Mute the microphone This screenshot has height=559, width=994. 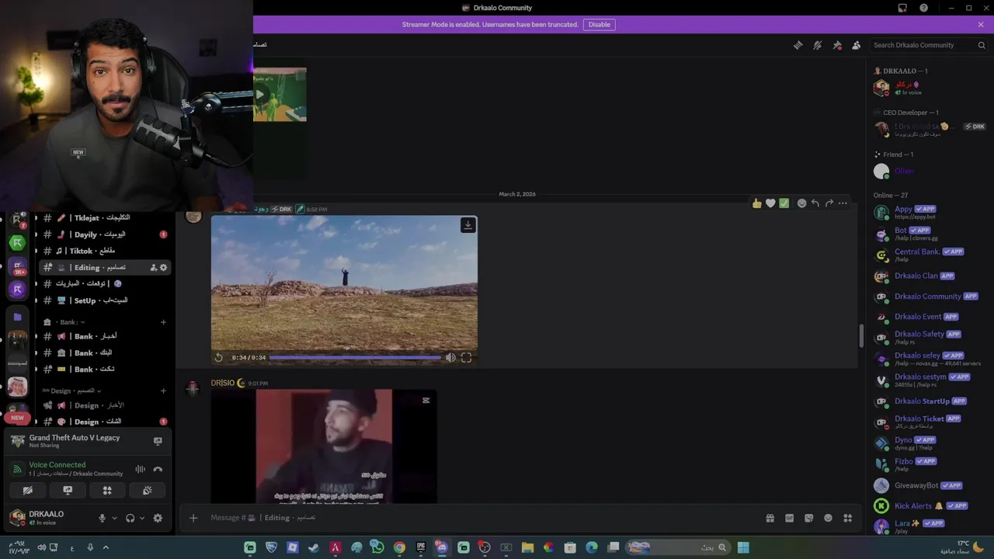click(x=102, y=518)
